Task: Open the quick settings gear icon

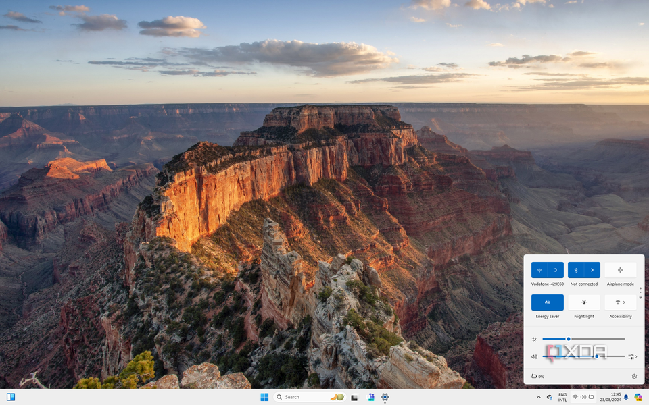Action: [x=634, y=376]
